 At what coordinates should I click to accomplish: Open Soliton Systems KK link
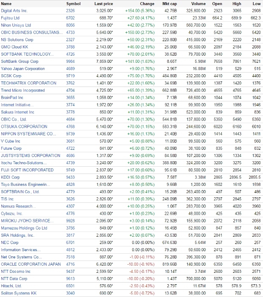(19, 293)
